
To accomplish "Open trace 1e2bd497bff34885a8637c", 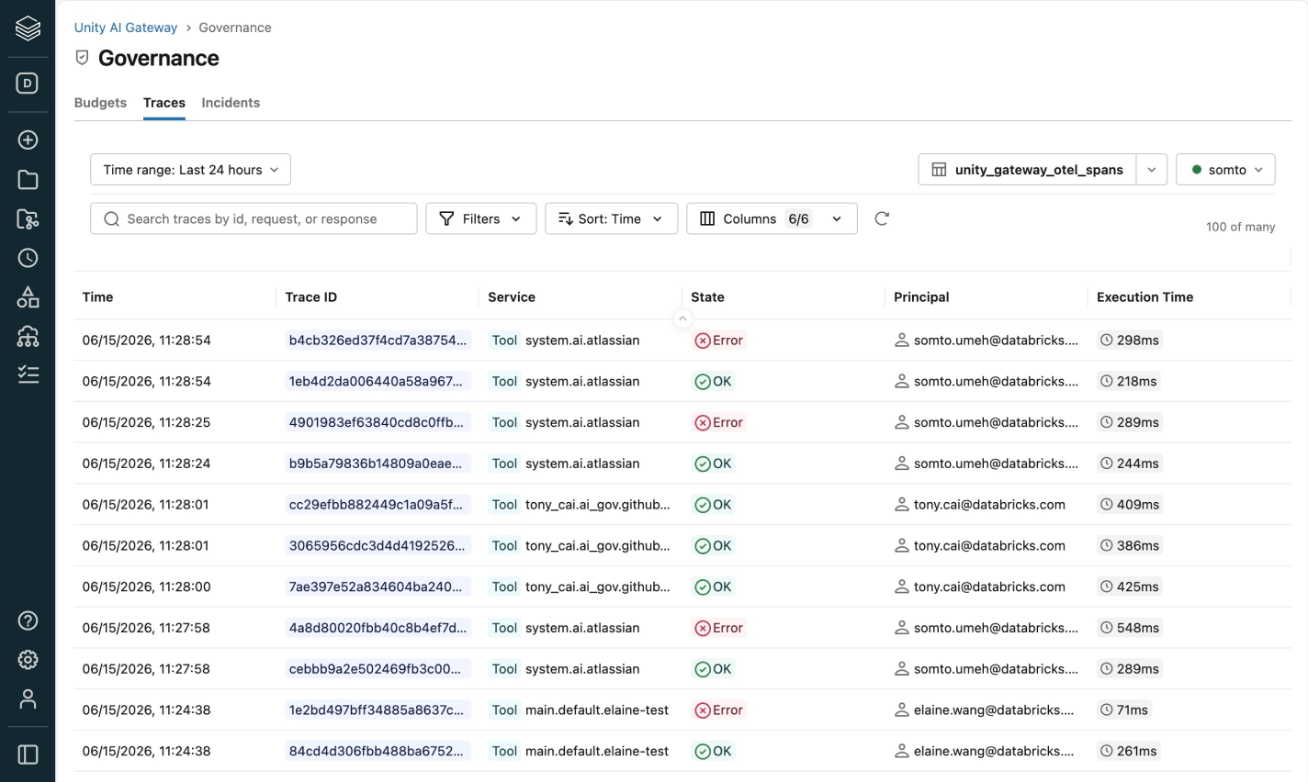I will click(376, 710).
